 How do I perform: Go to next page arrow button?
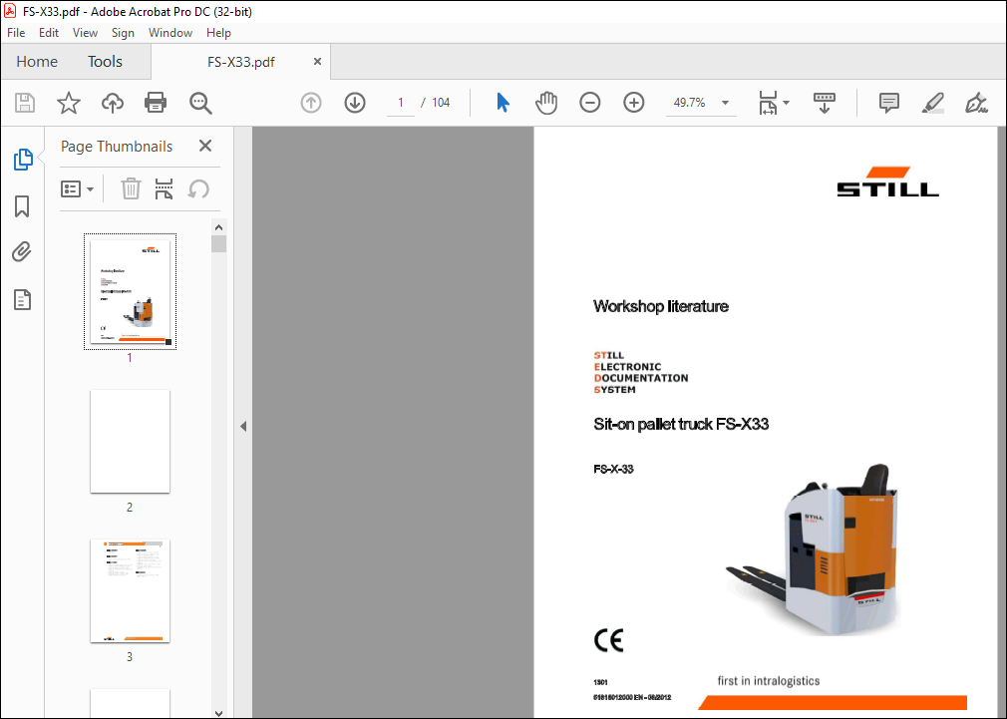click(x=355, y=103)
